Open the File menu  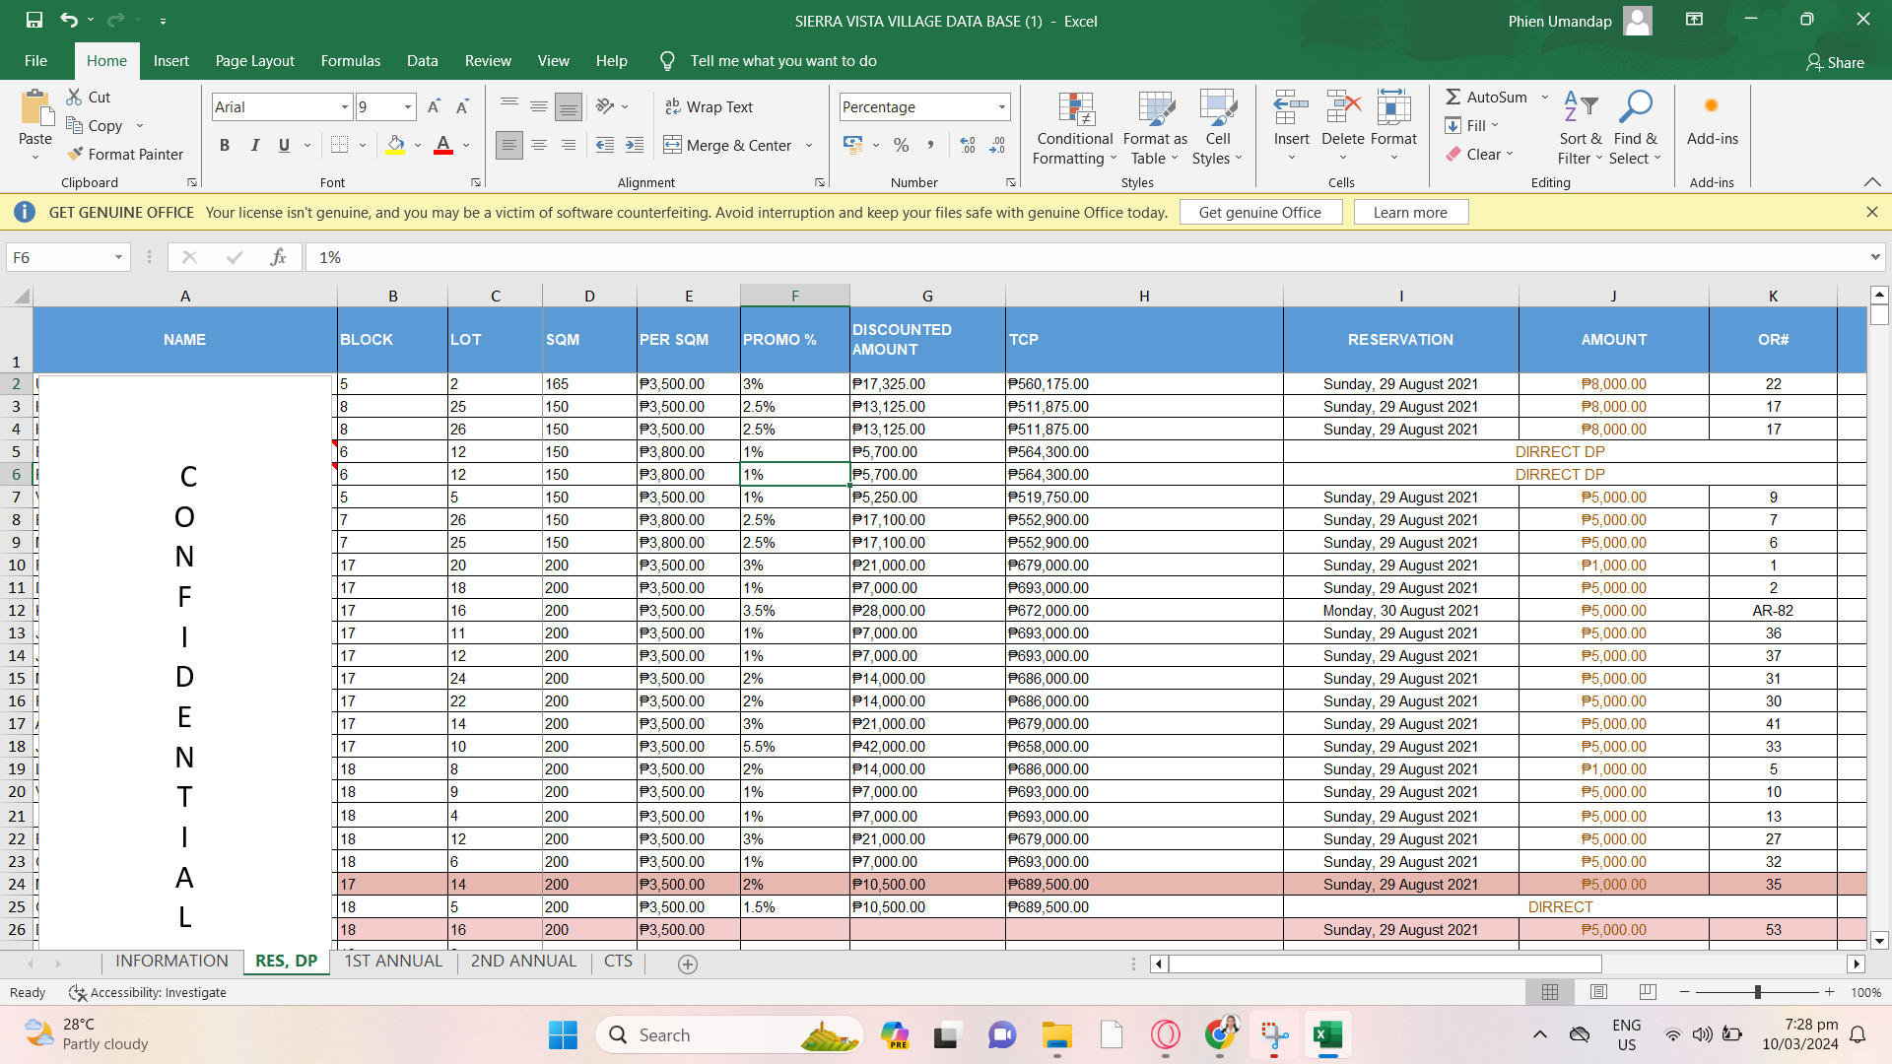35,61
